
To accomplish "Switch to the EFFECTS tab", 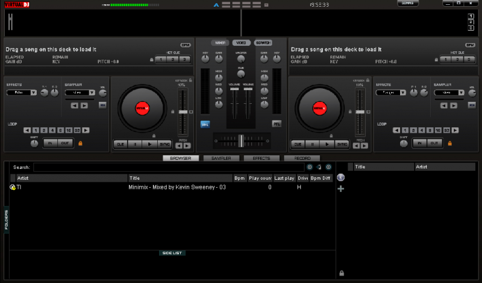I will coord(261,158).
